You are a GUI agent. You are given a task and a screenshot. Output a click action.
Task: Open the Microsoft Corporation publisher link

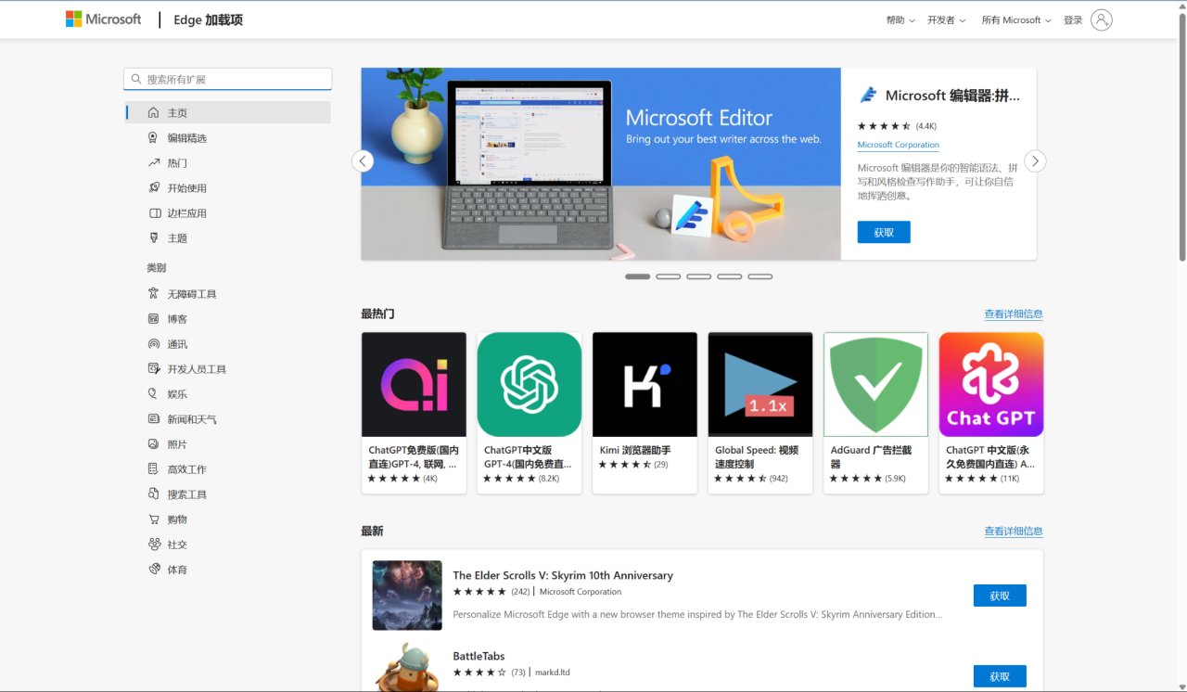pyautogui.click(x=898, y=145)
